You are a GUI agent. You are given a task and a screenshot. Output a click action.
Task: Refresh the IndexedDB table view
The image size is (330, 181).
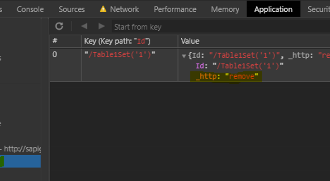pos(59,26)
